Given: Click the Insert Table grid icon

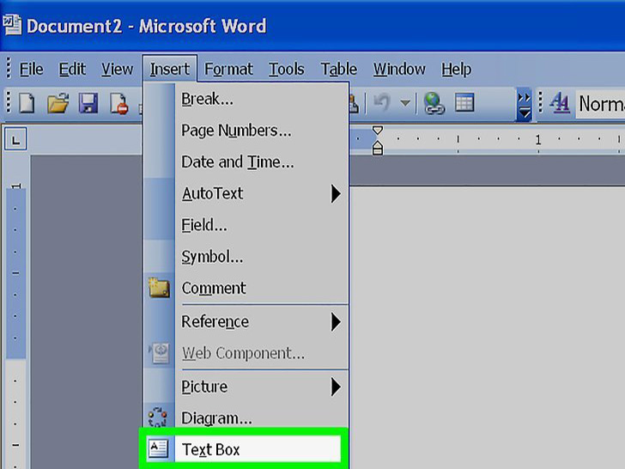Looking at the screenshot, I should tap(464, 105).
